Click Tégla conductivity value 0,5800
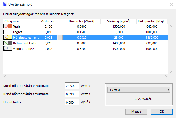This screenshot has width=176, height=118. [82, 26]
